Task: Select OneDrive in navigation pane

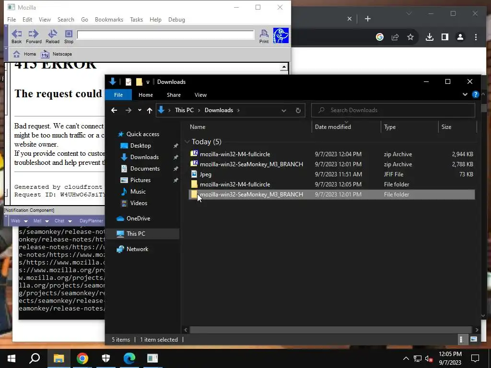Action: point(138,218)
